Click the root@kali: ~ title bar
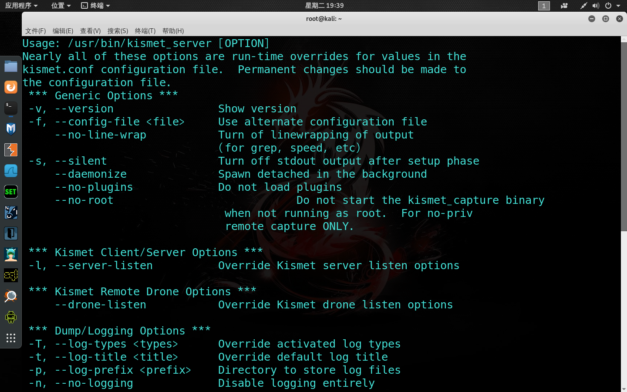The width and height of the screenshot is (627, 392). 324,19
